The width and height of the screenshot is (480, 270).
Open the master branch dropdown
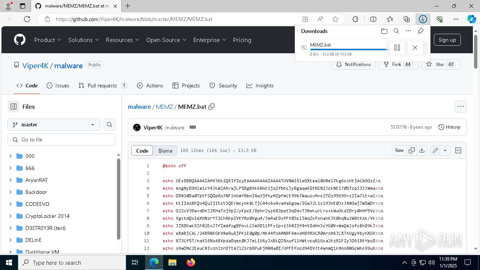pos(54,124)
